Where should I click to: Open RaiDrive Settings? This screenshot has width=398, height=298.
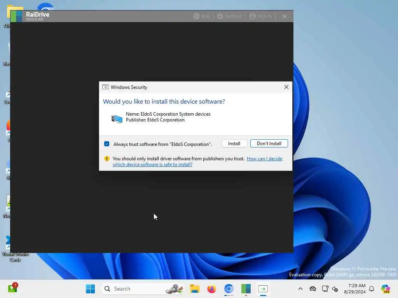click(x=230, y=16)
